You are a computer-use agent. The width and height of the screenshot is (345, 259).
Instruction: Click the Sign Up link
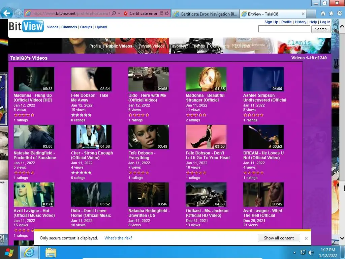[271, 22]
